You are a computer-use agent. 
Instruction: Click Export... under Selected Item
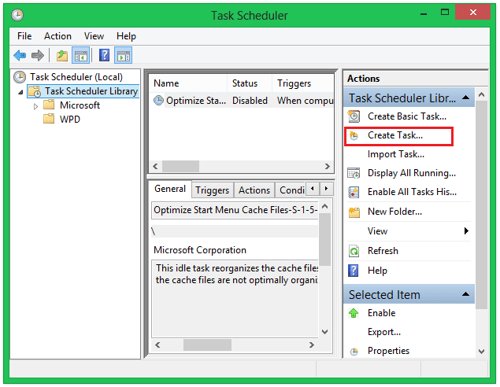(x=384, y=332)
